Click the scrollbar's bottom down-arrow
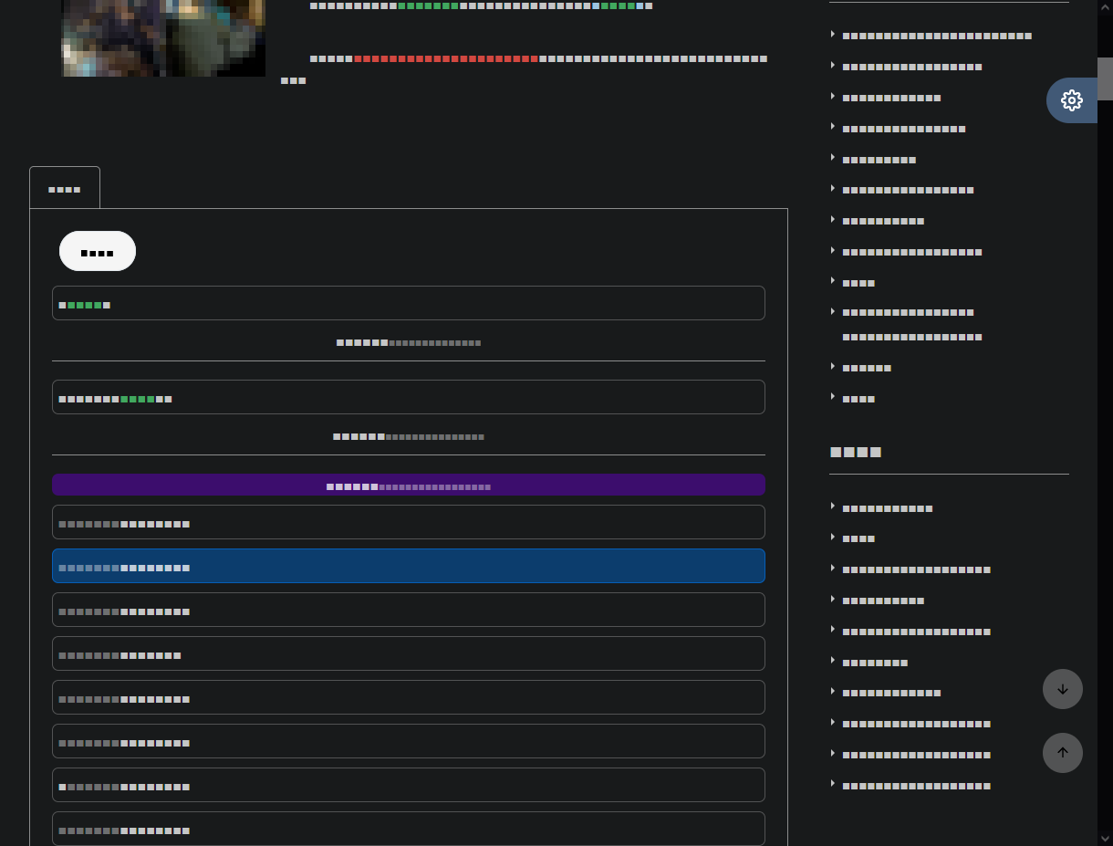Viewport: 1113px width, 846px height. tap(1105, 838)
